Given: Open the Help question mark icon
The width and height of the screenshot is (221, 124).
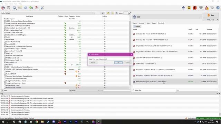Looking at the screenshot, I should (218, 8).
